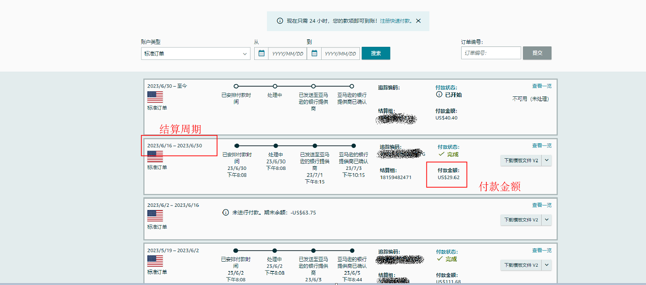The width and height of the screenshot is (646, 285).
Task: Expand the download arrow for 6/16–6/30 period
Action: (546, 161)
